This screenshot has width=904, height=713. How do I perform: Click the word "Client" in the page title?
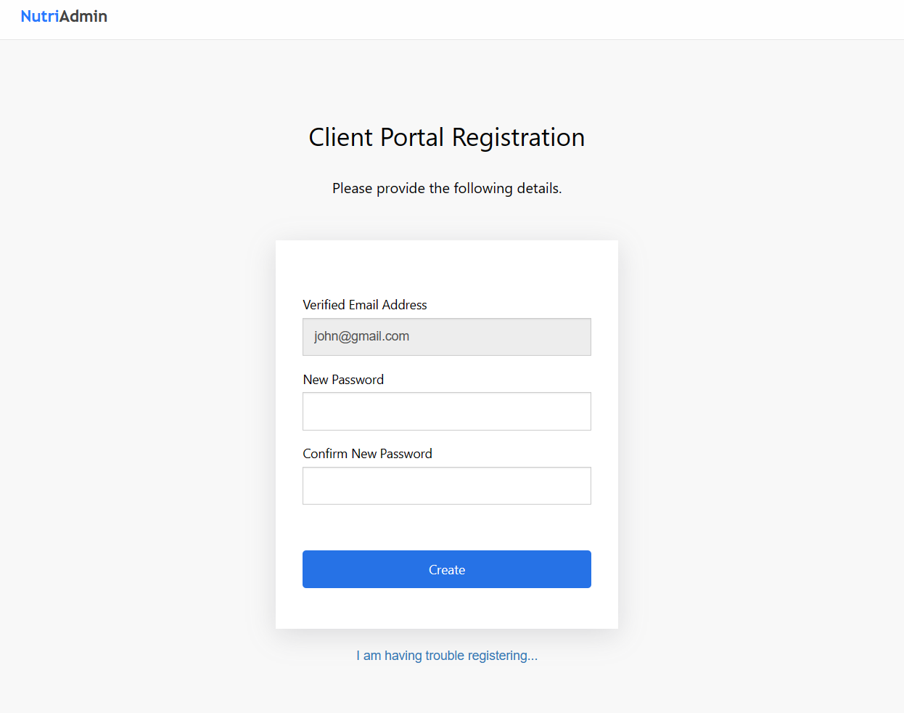[x=340, y=137]
